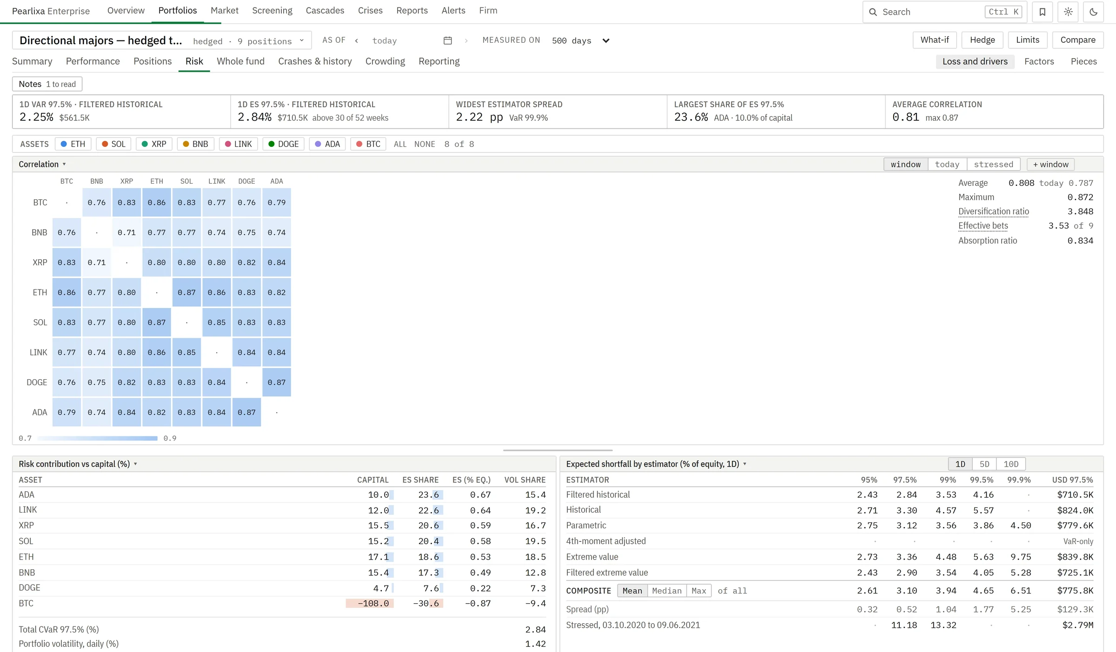The image size is (1116, 652).
Task: Switch shortfall horizon to 5D
Action: pos(984,464)
